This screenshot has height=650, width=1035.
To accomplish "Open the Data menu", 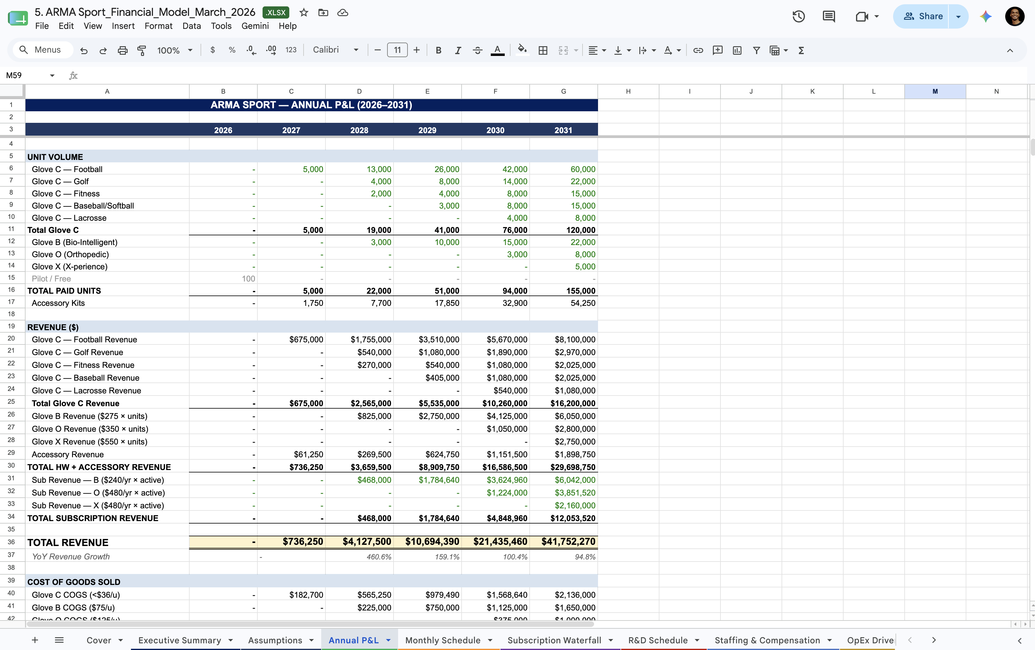I will [x=191, y=26].
